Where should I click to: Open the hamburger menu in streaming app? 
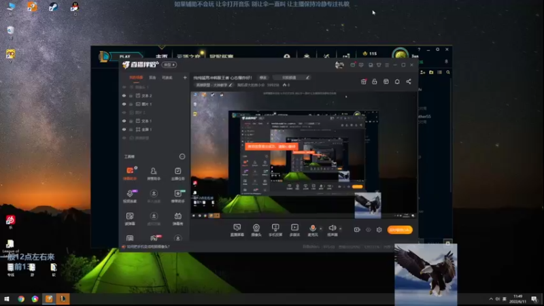point(387,65)
